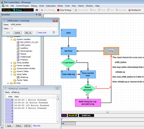Click Watch in nHMI_button dialog
The width and height of the screenshot is (144, 129).
tap(17, 33)
